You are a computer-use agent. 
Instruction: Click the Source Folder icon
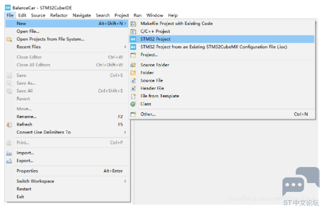point(133,65)
